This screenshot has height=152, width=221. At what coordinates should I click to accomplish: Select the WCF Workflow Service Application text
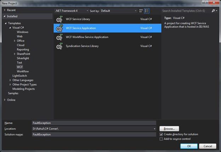87,37
